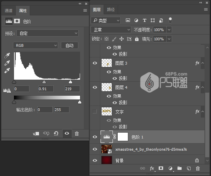Lock image pixels with brush icon
This screenshot has height=176, width=211.
pyautogui.click(x=114, y=39)
